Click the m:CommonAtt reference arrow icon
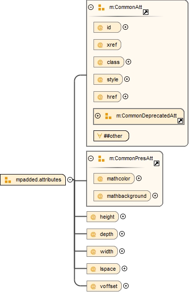The width and height of the screenshot is (189, 294). point(145,12)
